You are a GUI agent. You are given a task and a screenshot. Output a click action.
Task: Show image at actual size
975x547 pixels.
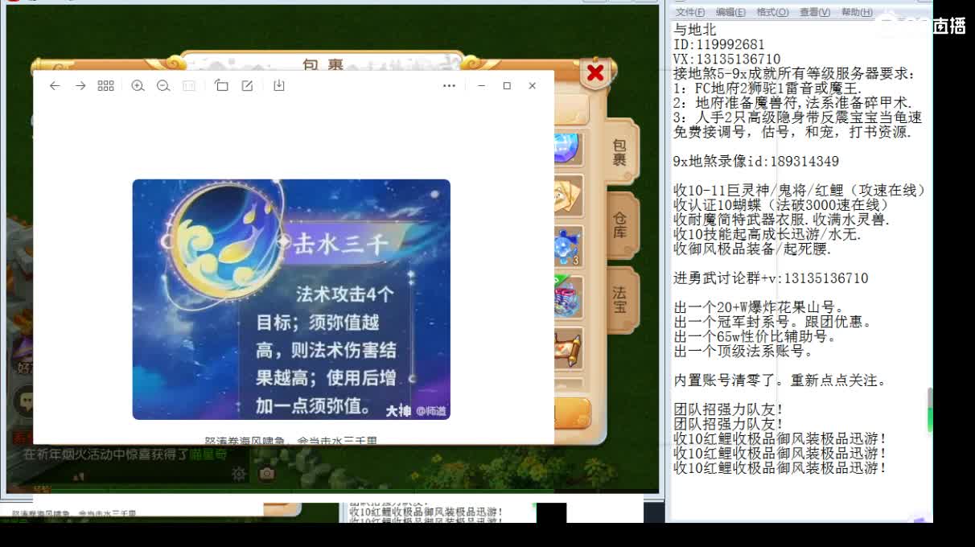[x=189, y=85]
